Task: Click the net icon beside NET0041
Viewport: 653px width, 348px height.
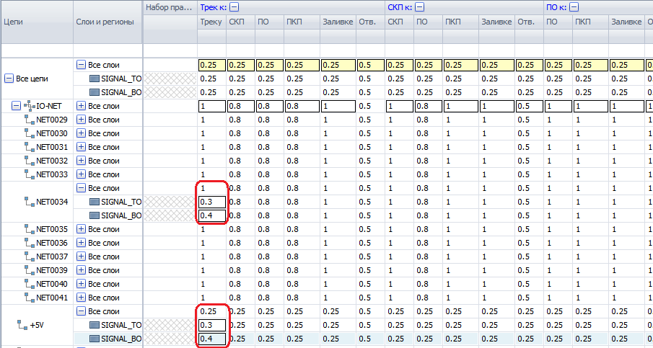Action: coord(29,298)
